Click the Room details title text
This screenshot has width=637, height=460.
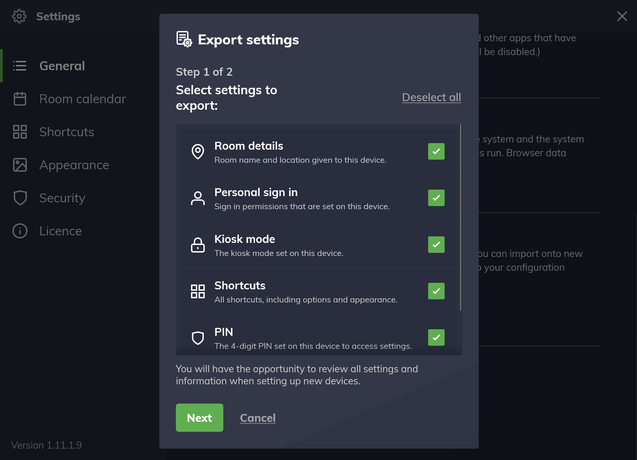(x=249, y=146)
